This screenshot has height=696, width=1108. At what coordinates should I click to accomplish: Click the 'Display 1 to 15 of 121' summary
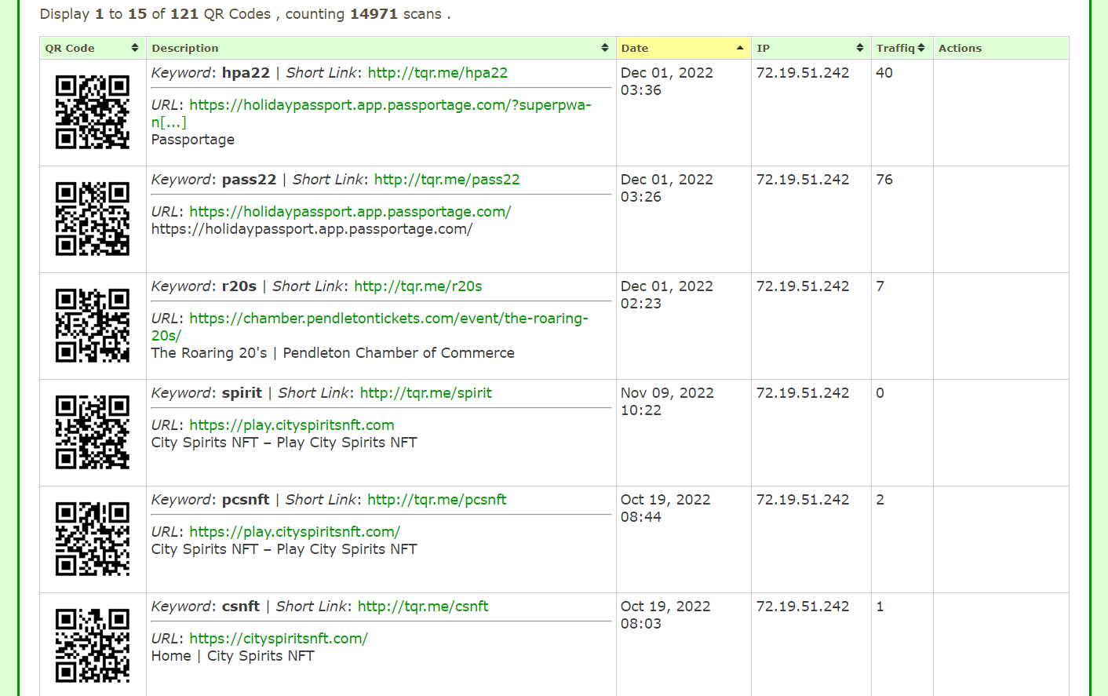point(245,14)
